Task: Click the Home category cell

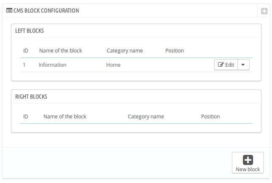Action: (113, 65)
